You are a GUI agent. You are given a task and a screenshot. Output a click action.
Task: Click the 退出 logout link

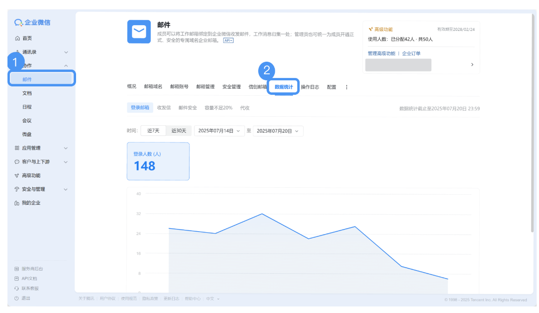(x=26, y=298)
